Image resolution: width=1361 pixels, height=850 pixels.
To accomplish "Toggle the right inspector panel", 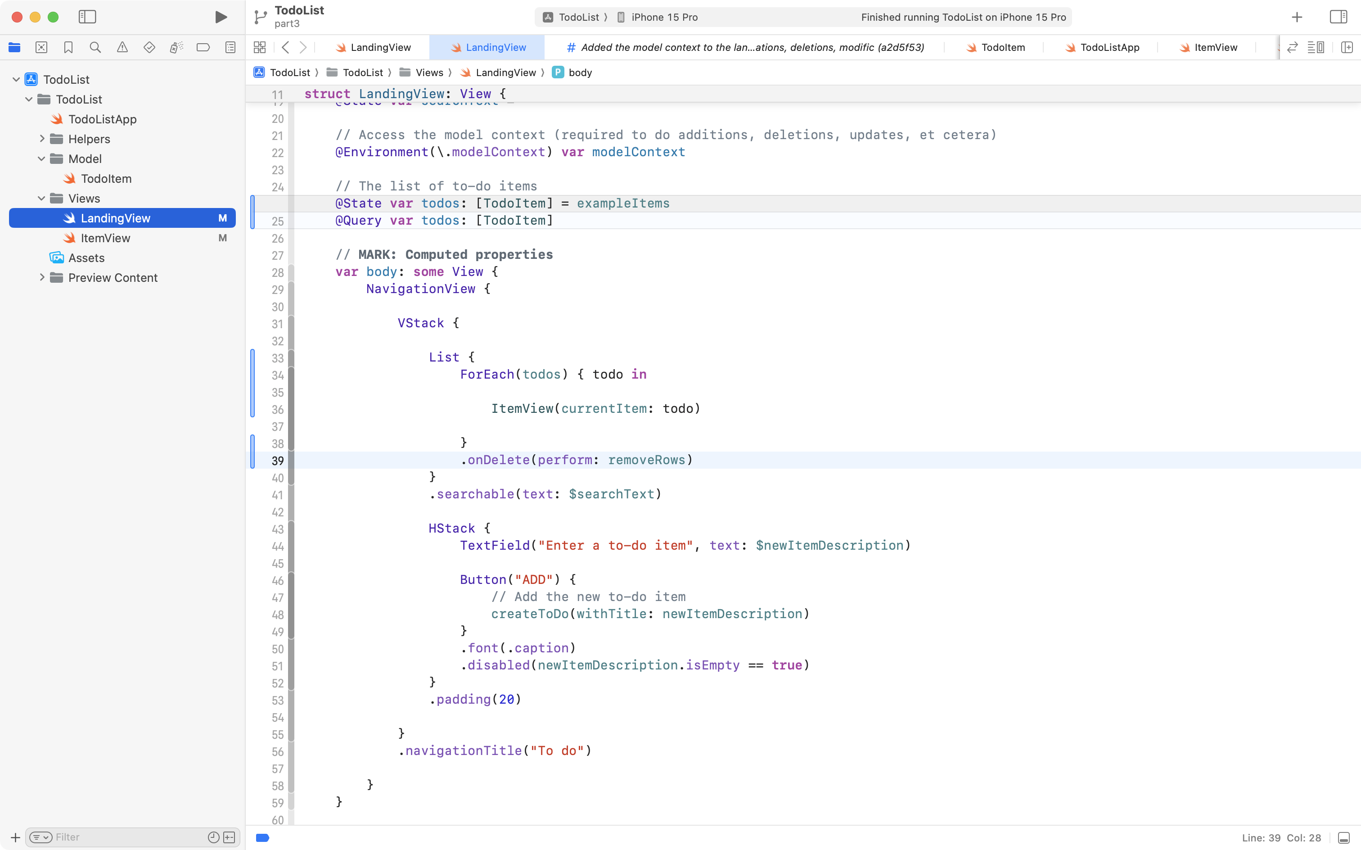I will [x=1338, y=17].
